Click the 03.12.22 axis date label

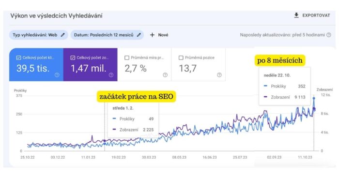pos(58,157)
